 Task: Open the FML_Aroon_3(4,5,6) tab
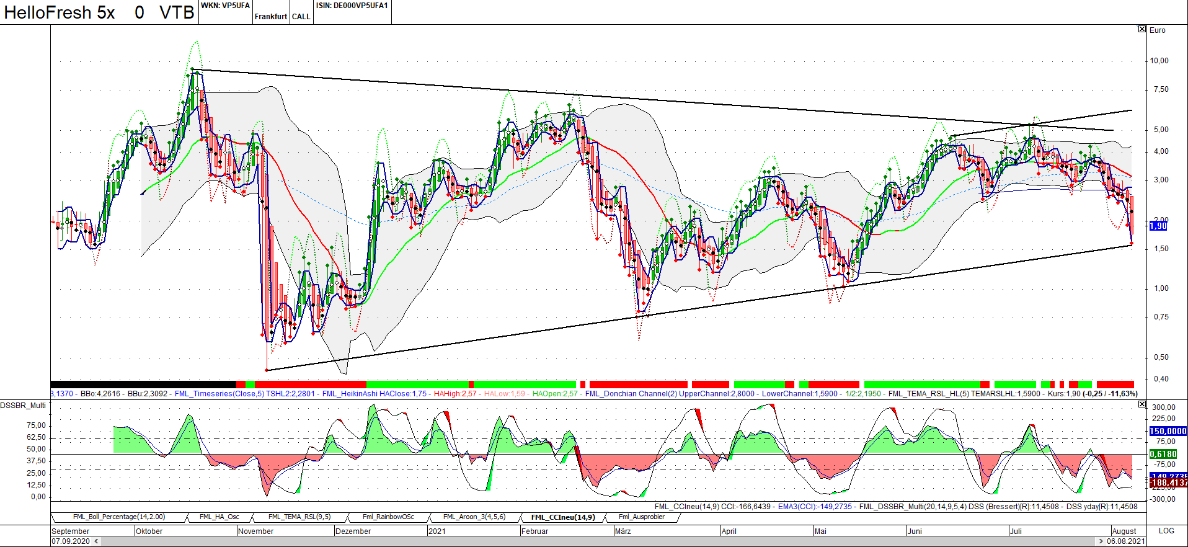click(474, 517)
